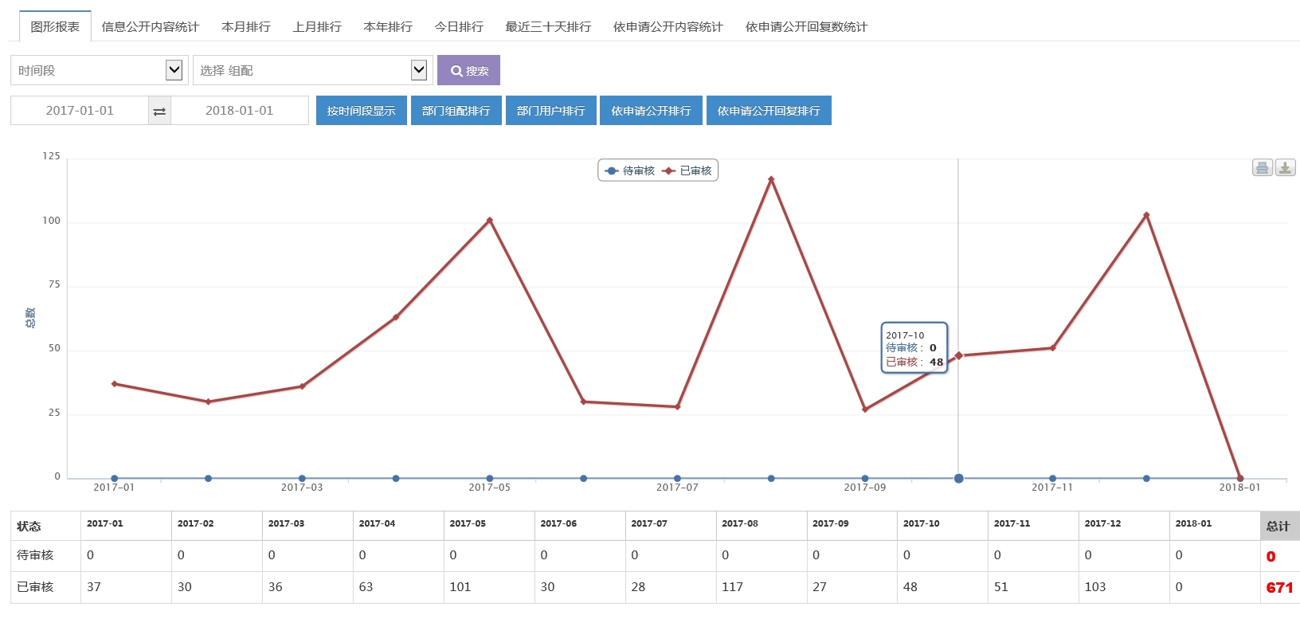The width and height of the screenshot is (1300, 619).
Task: Open 最近三十天排行 tab
Action: [548, 26]
